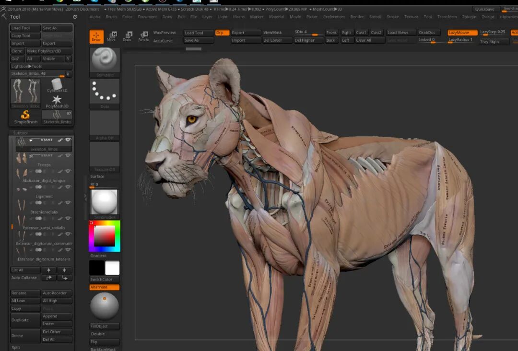Hide the Ligament subtool eye
The image size is (518, 351).
tap(68, 187)
